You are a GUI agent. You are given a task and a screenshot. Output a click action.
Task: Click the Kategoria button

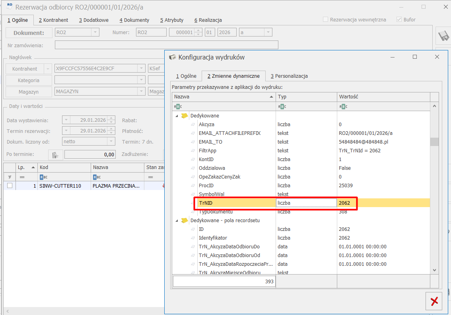29,80
